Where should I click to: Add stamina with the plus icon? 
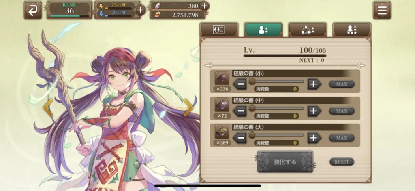(140, 10)
